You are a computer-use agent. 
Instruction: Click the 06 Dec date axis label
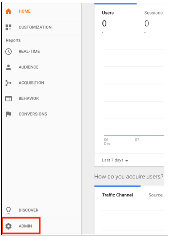tap(107, 142)
